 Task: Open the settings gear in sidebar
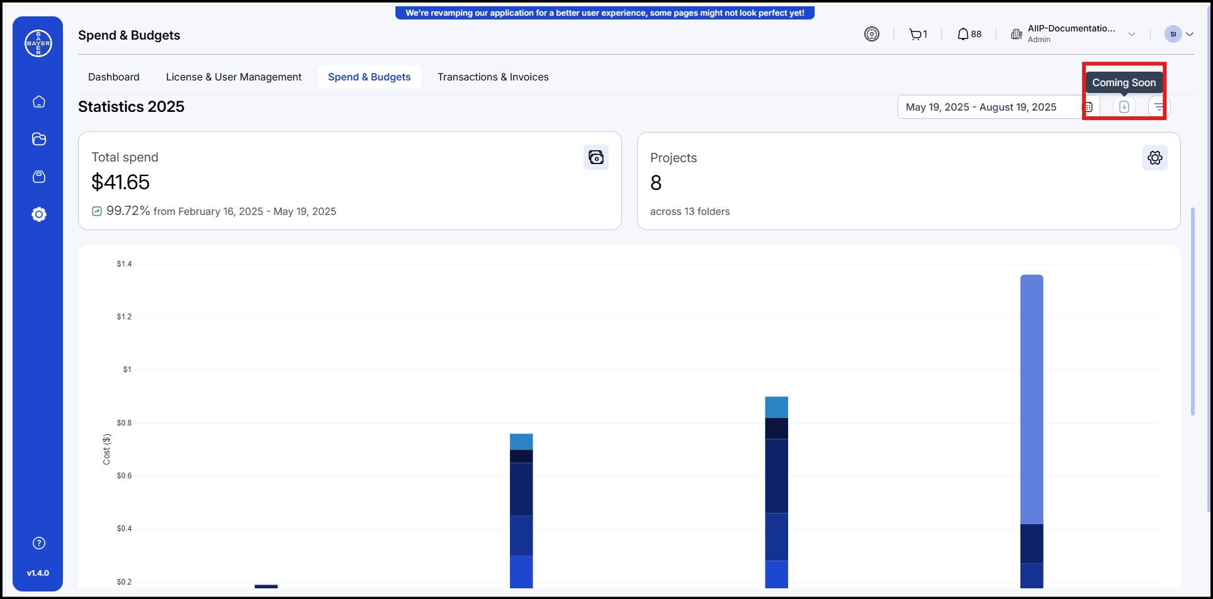coord(39,214)
